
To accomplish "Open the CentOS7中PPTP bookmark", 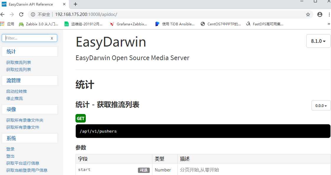I will 220,24.
